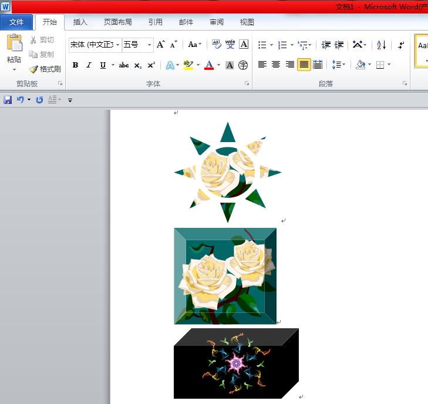
Task: Click the Asian Layout icon
Action: (358, 45)
